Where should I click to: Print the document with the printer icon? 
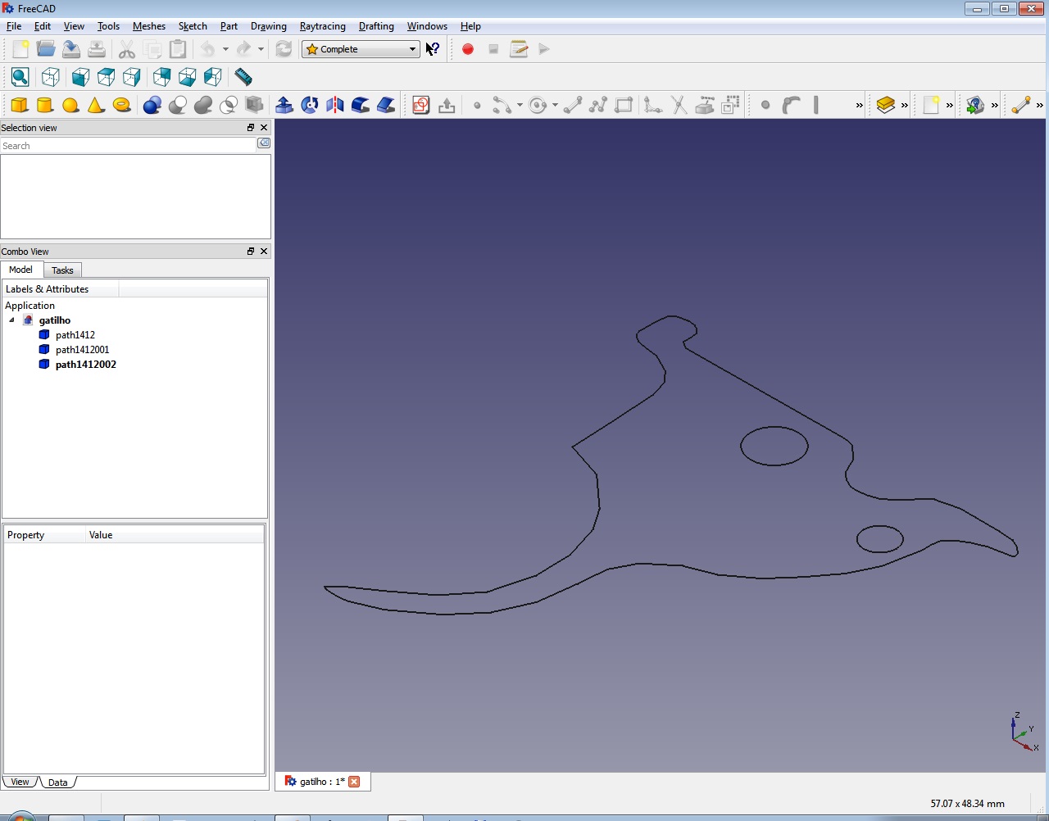(97, 49)
